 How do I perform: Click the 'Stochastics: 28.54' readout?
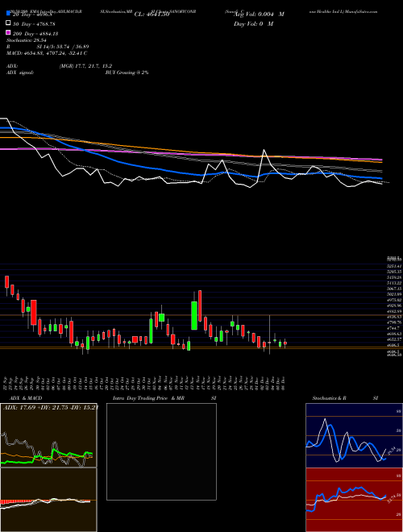[x=27, y=40]
